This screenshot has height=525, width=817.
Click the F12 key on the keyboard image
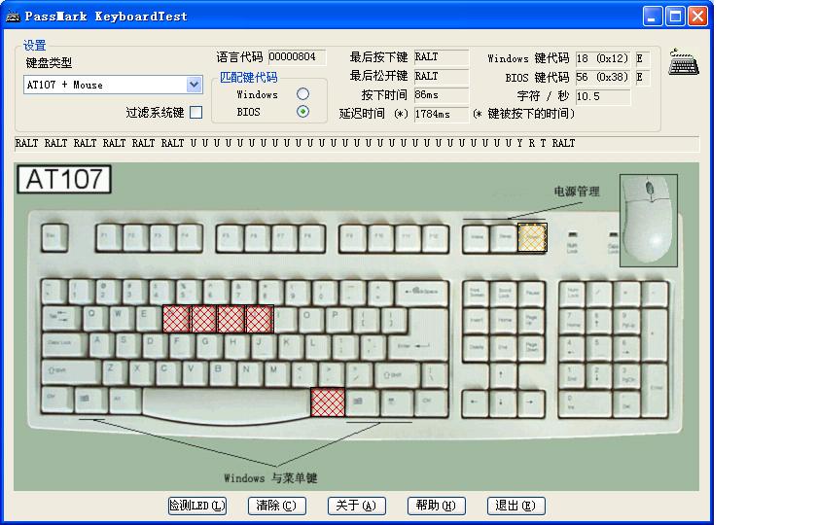tap(435, 238)
